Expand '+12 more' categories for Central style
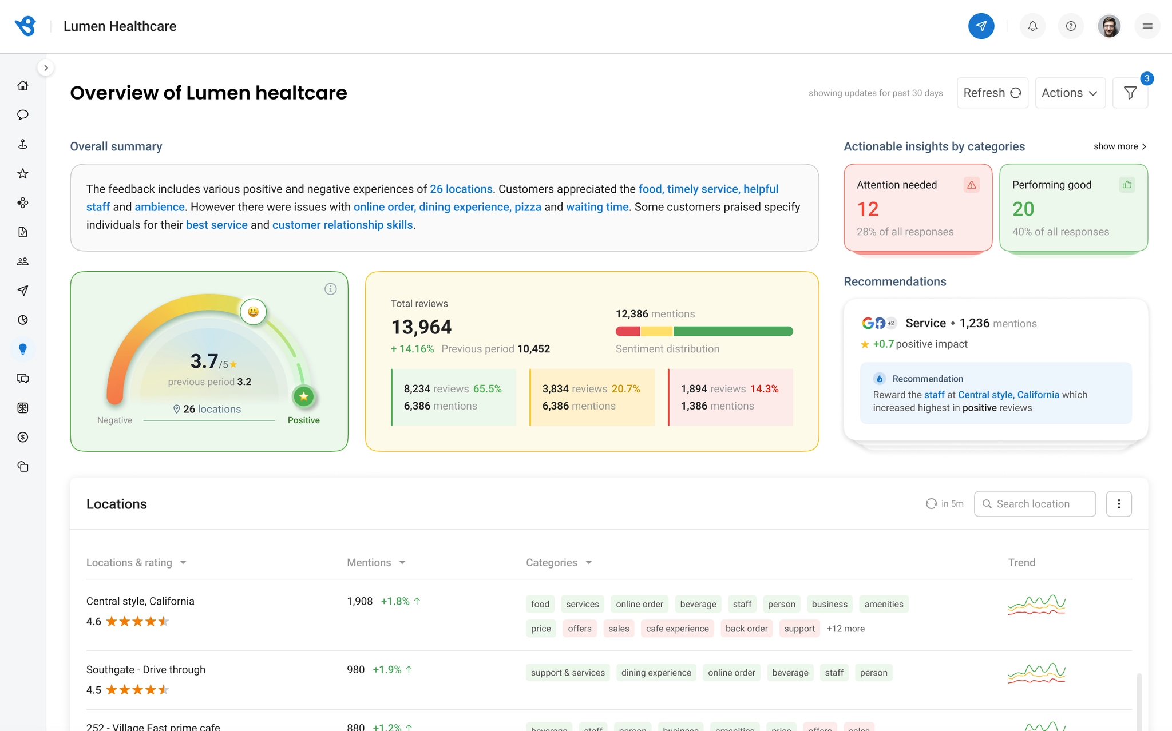The height and width of the screenshot is (731, 1172). tap(845, 629)
